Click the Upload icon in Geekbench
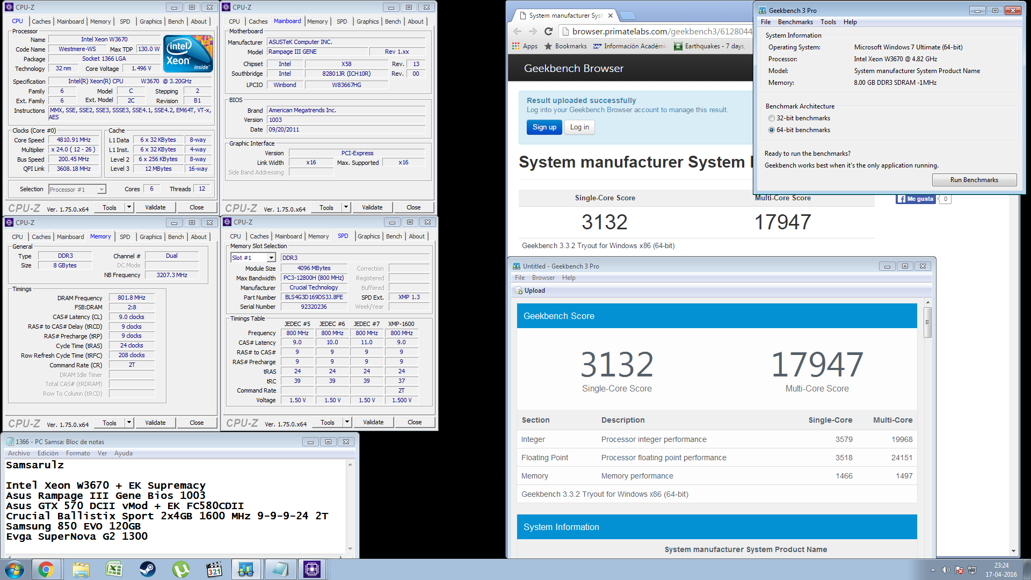Viewport: 1031px width, 580px height. (519, 291)
